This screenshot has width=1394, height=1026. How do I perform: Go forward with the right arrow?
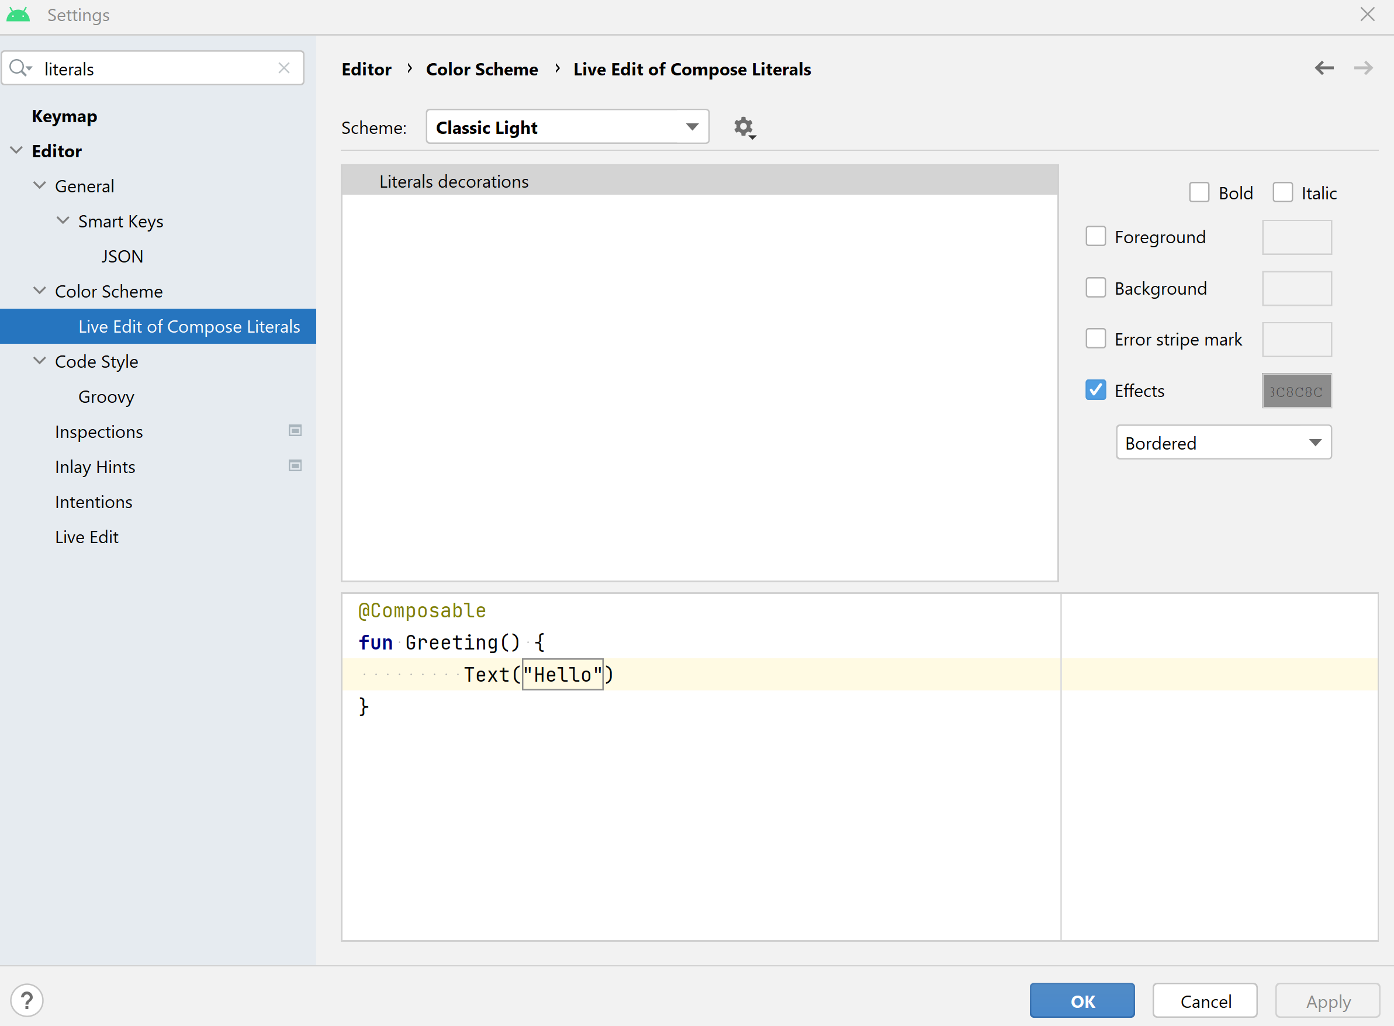tap(1364, 68)
